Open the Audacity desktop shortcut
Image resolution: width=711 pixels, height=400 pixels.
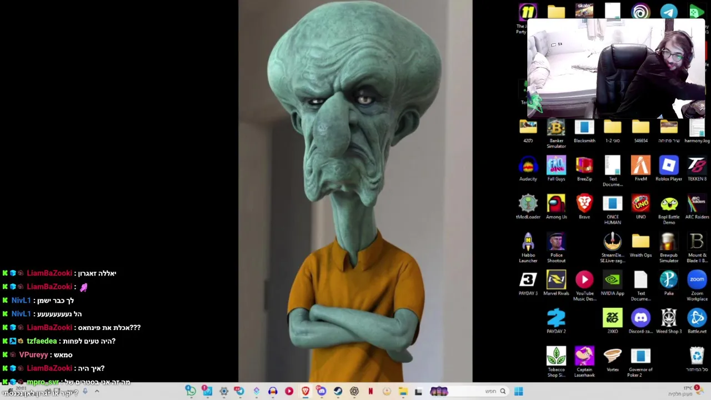(x=528, y=169)
